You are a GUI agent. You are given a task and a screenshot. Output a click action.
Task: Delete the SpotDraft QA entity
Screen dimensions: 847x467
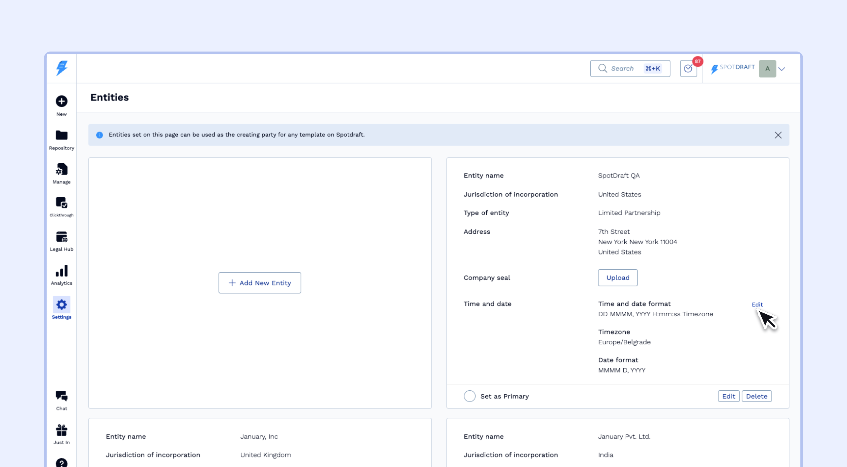756,396
